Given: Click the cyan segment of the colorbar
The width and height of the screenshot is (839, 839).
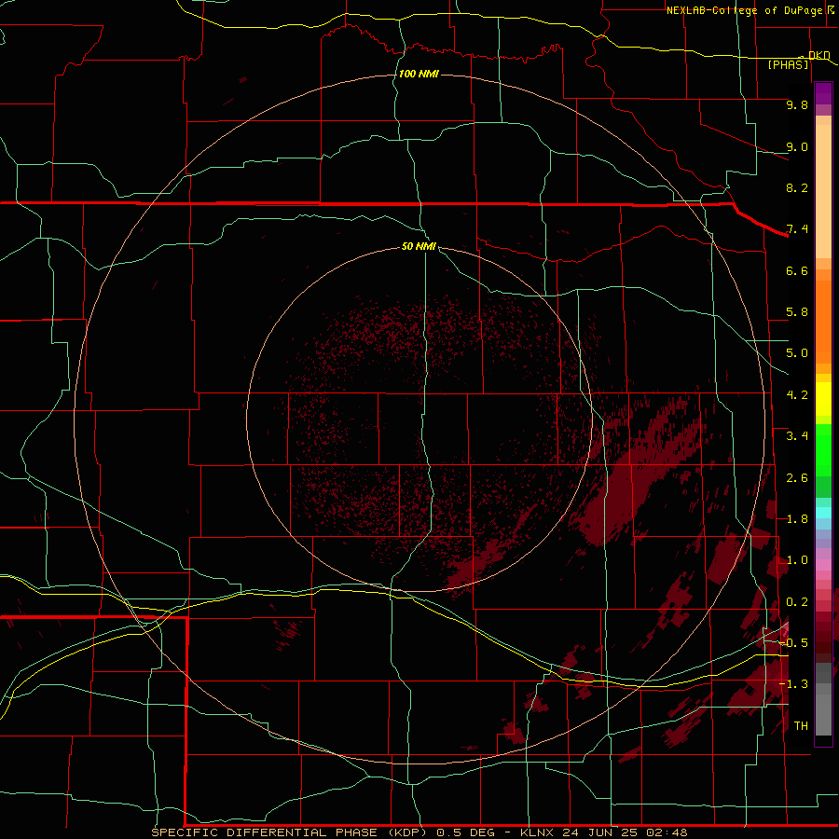Looking at the screenshot, I should (x=823, y=513).
